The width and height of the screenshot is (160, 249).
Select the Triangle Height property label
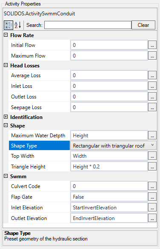coord(28,167)
